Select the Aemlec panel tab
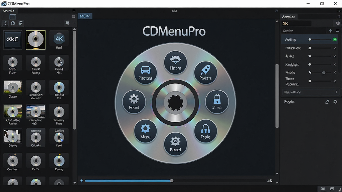Image resolution: width=342 pixels, height=192 pixels. (288, 17)
